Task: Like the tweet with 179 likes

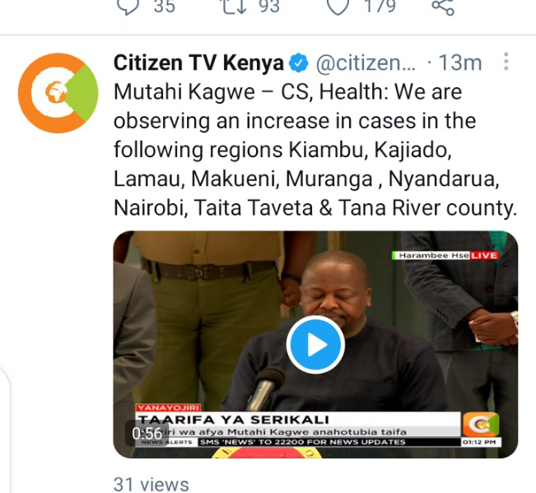Action: click(338, 7)
